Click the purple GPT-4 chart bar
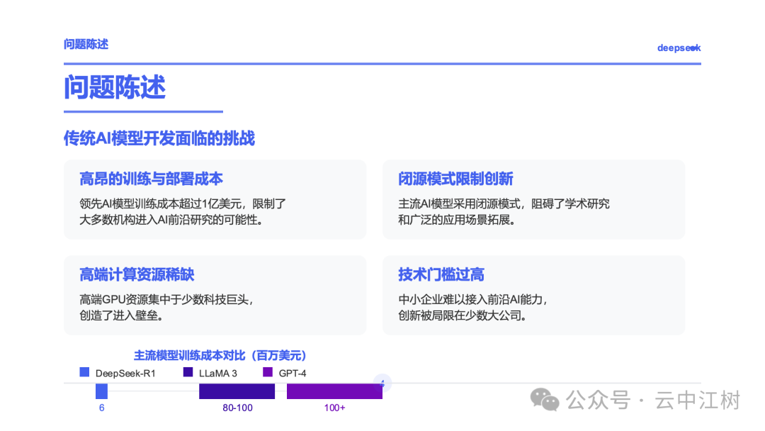This screenshot has height=431, width=765. [334, 391]
